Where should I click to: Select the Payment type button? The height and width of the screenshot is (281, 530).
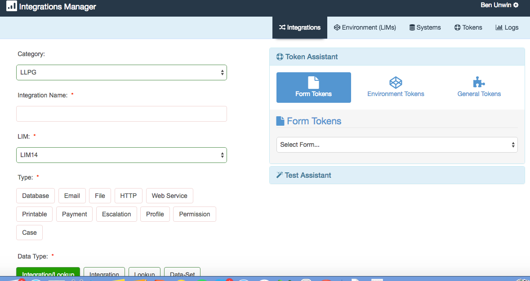point(74,214)
